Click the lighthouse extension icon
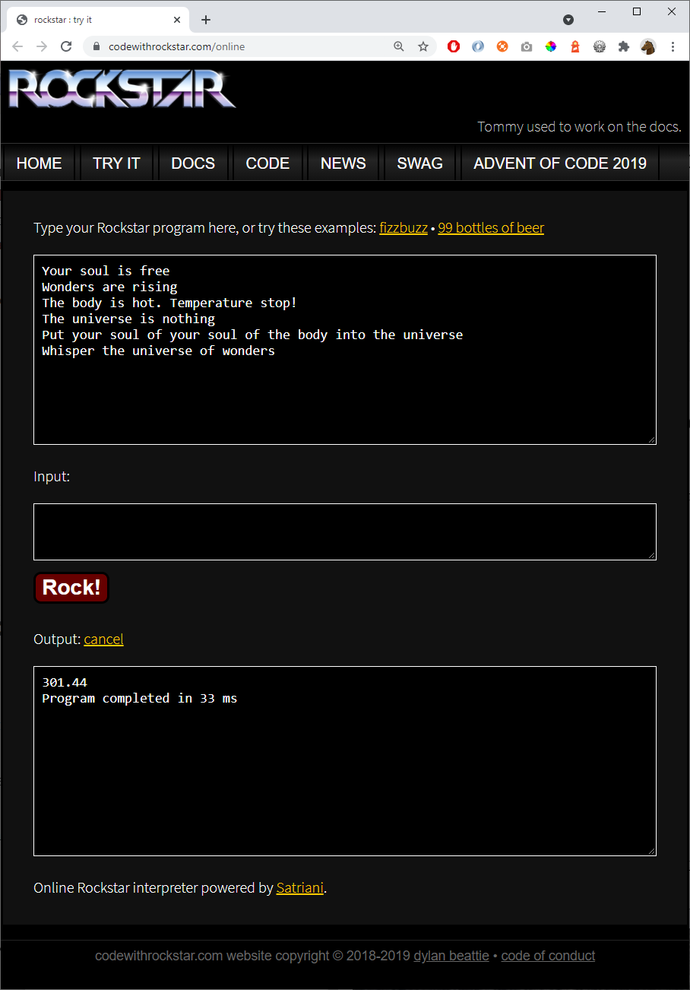This screenshot has width=690, height=990. pyautogui.click(x=575, y=46)
